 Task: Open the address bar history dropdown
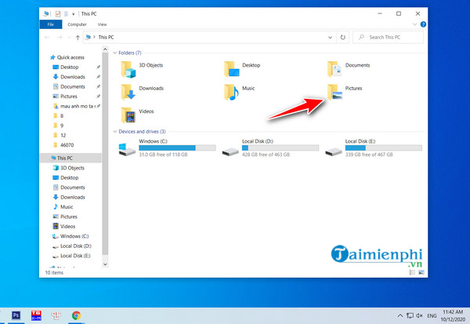pyautogui.click(x=330, y=38)
